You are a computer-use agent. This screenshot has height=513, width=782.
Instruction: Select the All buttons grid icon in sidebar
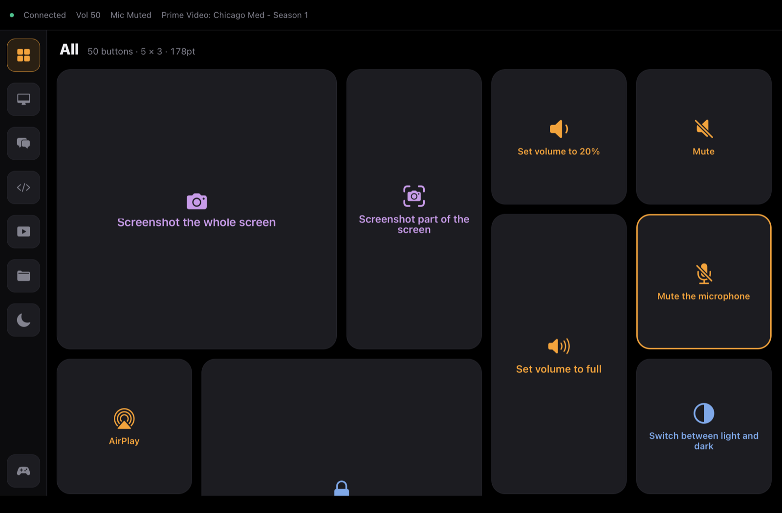[23, 55]
